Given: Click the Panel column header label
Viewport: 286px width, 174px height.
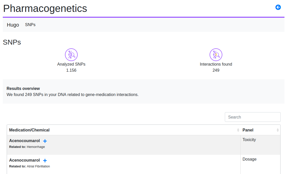Looking at the screenshot, I should [248, 130].
